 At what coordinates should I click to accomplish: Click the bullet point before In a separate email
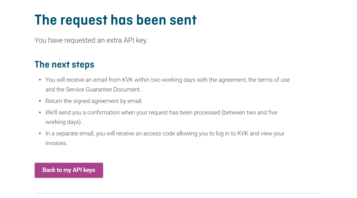point(40,134)
